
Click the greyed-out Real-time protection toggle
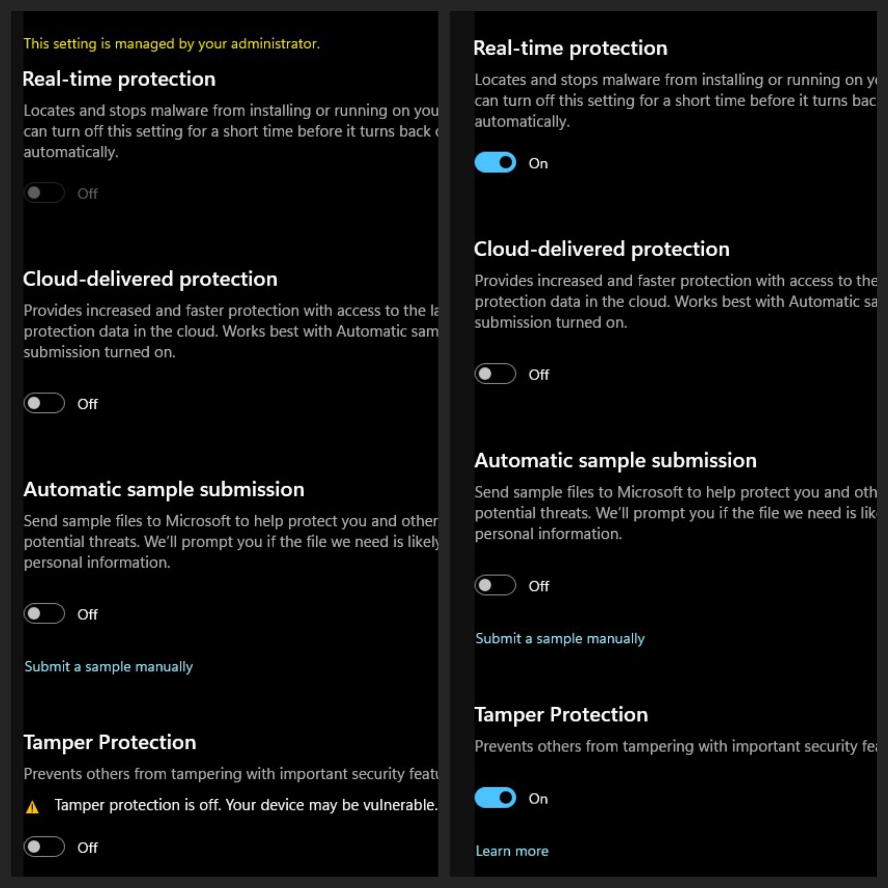tap(44, 193)
